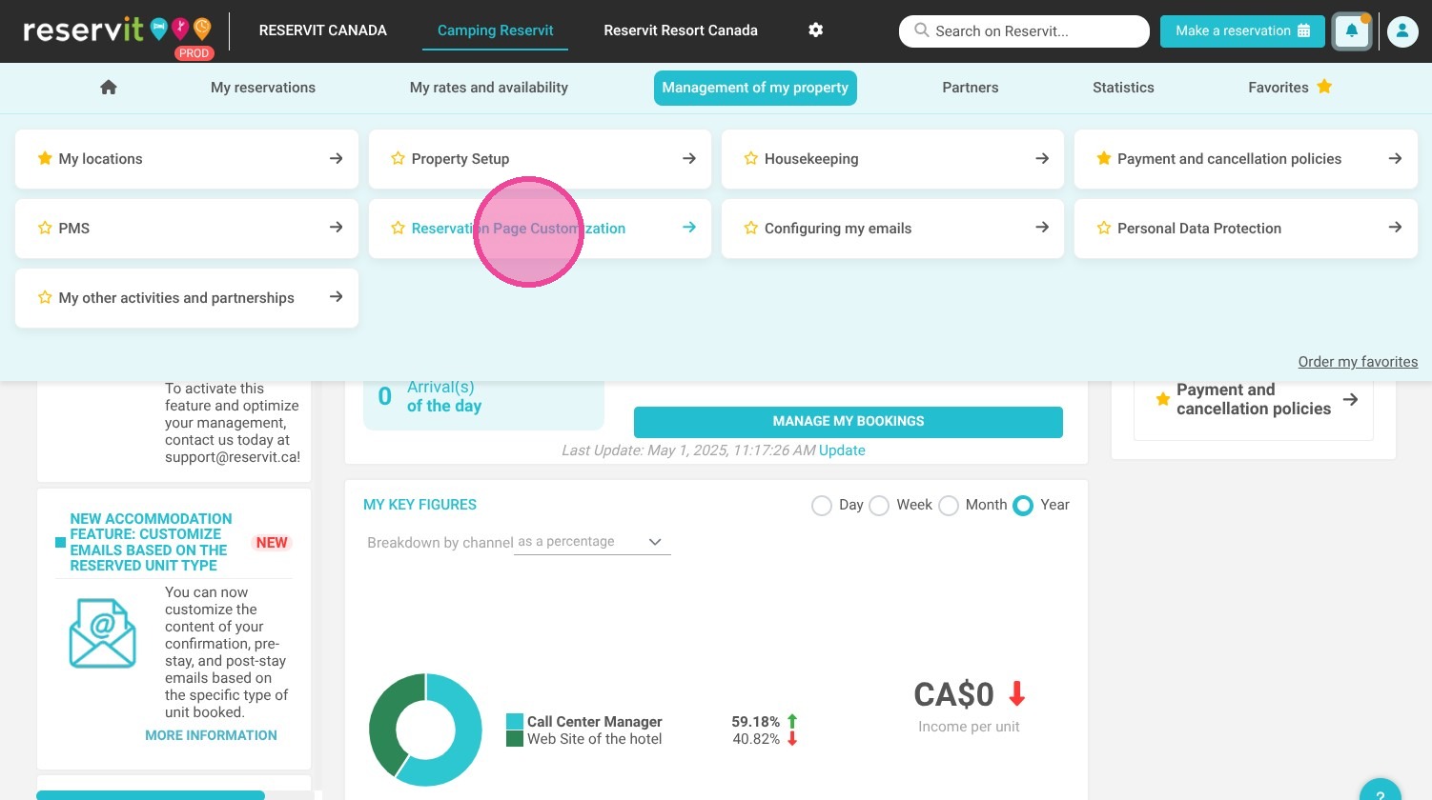Click the arrow on the dashboard favorites policies card
This screenshot has height=800, width=1432.
1350,399
